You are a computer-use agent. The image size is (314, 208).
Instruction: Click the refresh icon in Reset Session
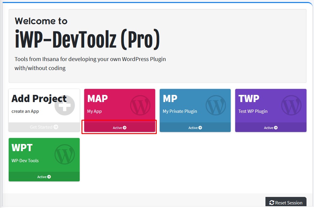(x=272, y=203)
